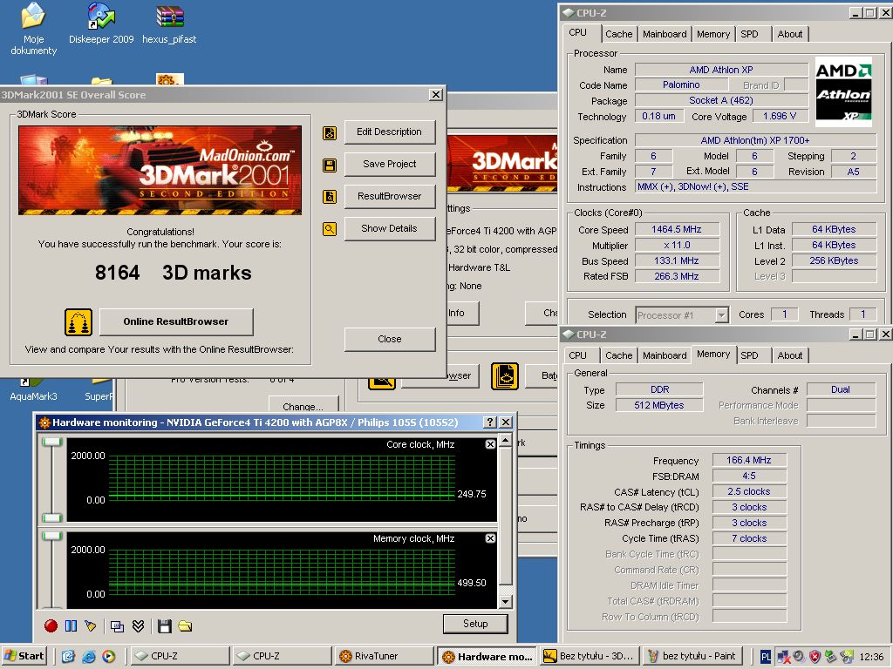This screenshot has width=893, height=669.
Task: Switch to bez tytułu - Paint taskbar button
Action: (692, 656)
